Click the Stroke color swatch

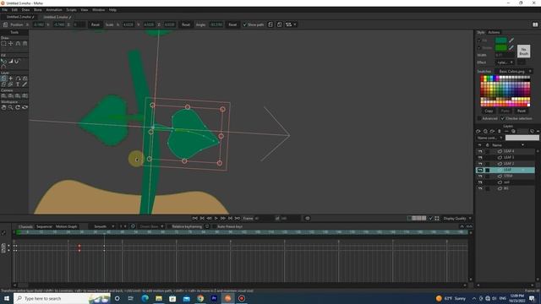pyautogui.click(x=501, y=47)
